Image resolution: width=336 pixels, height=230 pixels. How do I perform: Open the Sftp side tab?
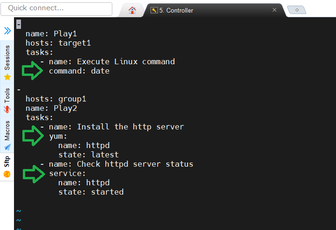pyautogui.click(x=7, y=167)
